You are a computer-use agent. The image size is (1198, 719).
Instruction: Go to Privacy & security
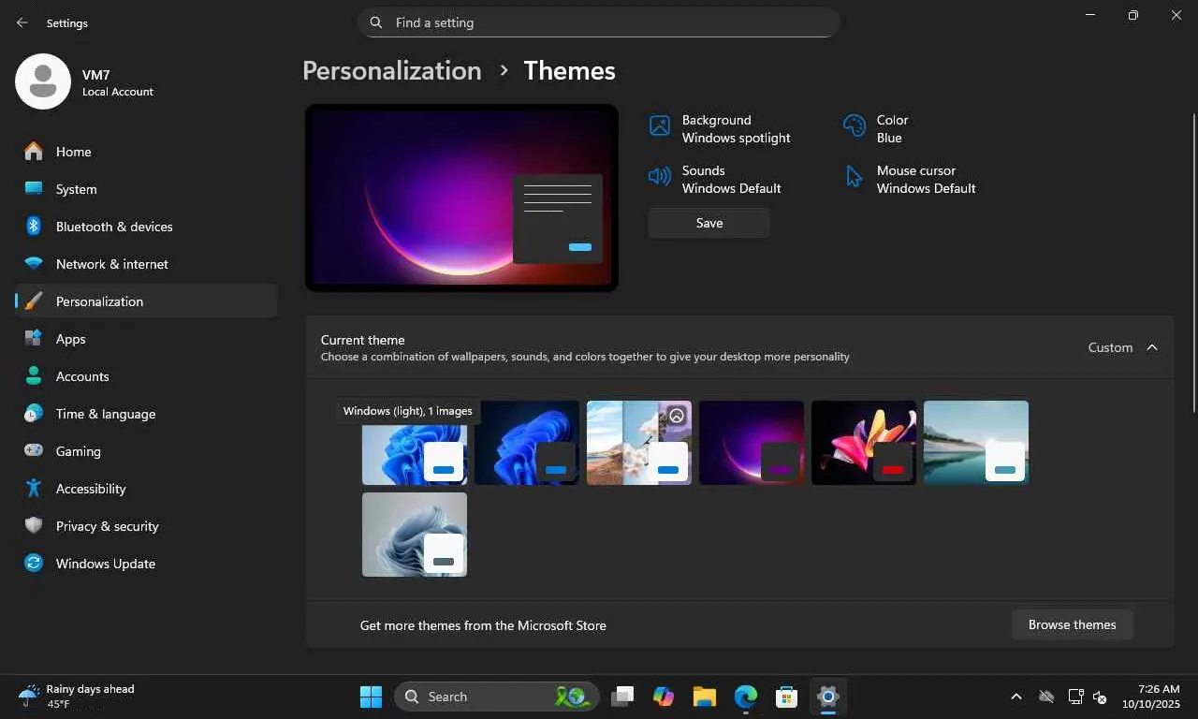point(146,526)
